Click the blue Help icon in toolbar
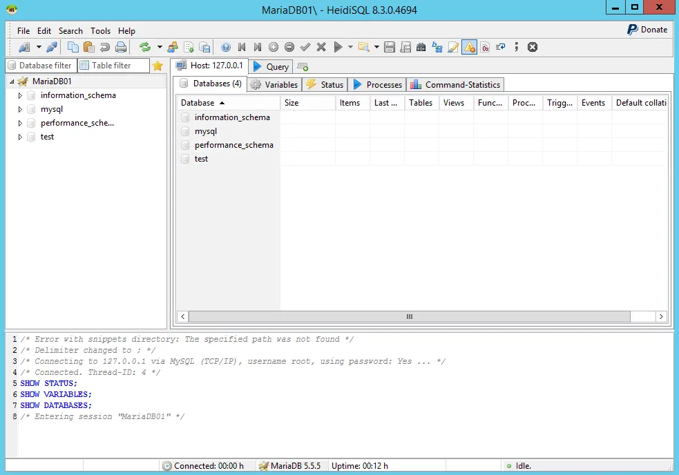 [226, 48]
